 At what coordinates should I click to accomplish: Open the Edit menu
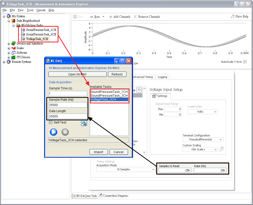12,10
